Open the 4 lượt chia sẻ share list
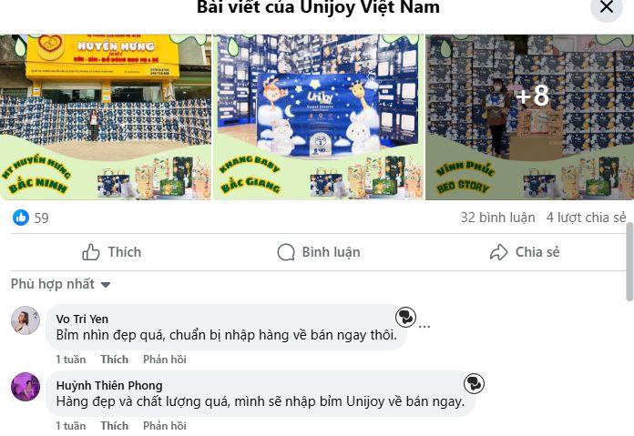The height and width of the screenshot is (436, 634). click(586, 218)
